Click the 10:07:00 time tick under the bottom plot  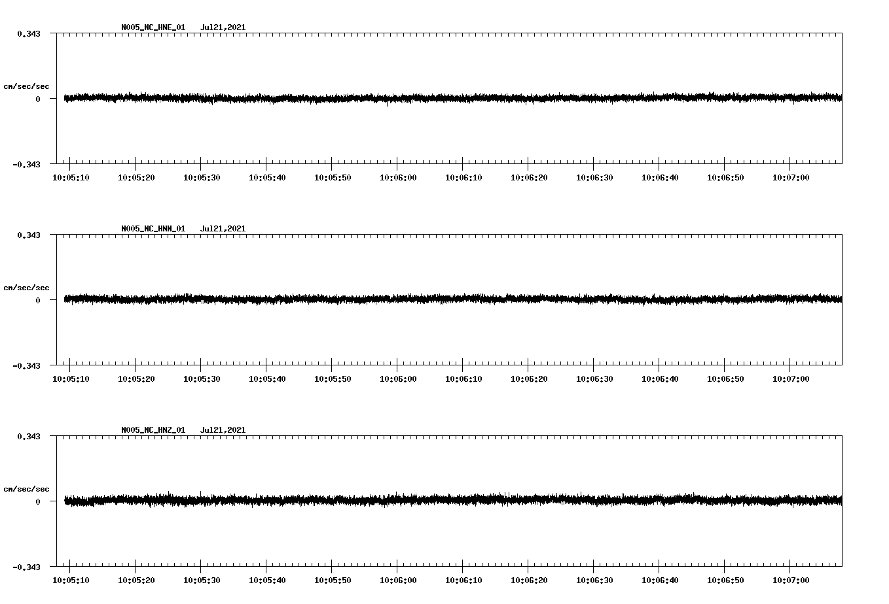(x=792, y=579)
